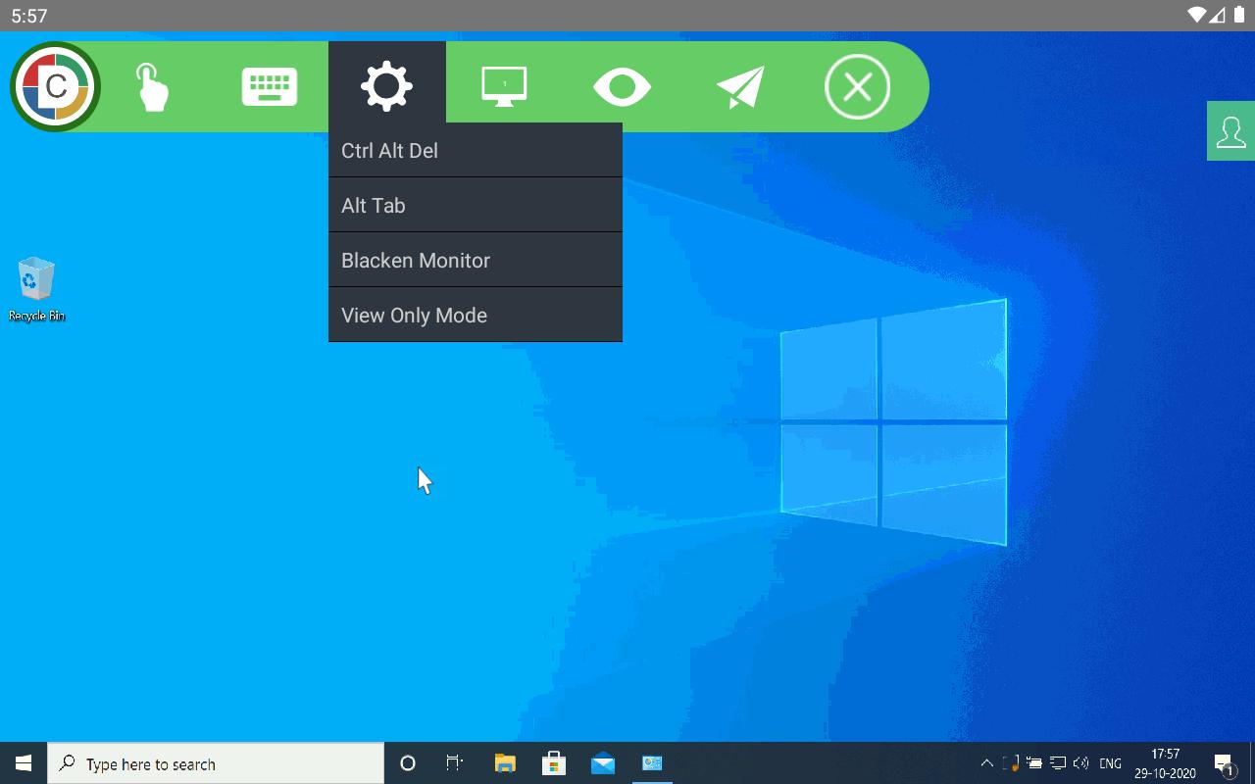Enable View Only Mode
This screenshot has width=1255, height=784.
pos(476,315)
